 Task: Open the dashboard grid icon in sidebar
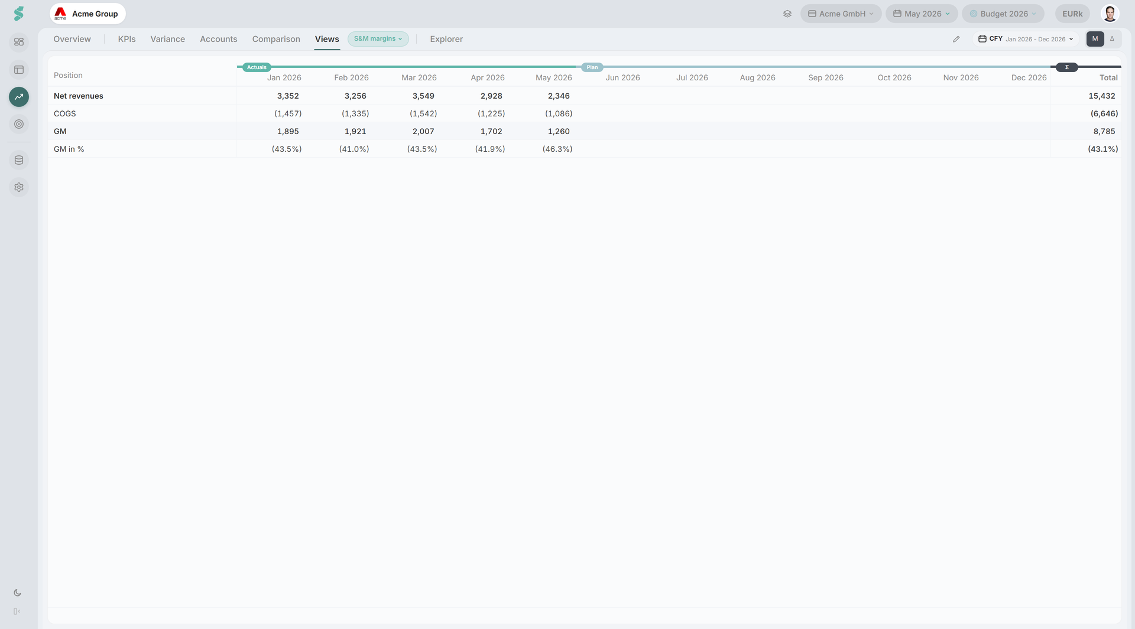pos(19,42)
